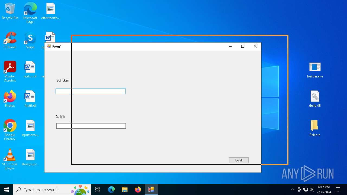This screenshot has width=347, height=195.
Task: Open File Explorer from the taskbar
Action: (124, 190)
